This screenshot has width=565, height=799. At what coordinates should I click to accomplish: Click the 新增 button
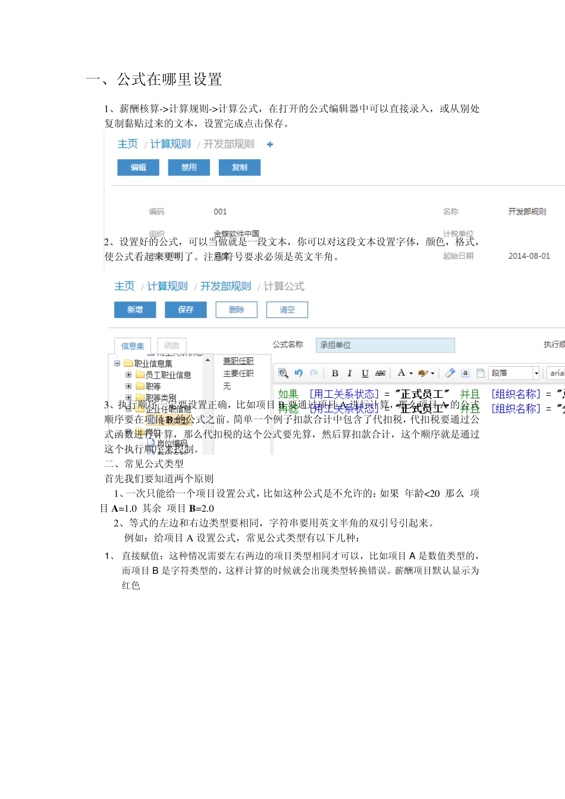135,310
